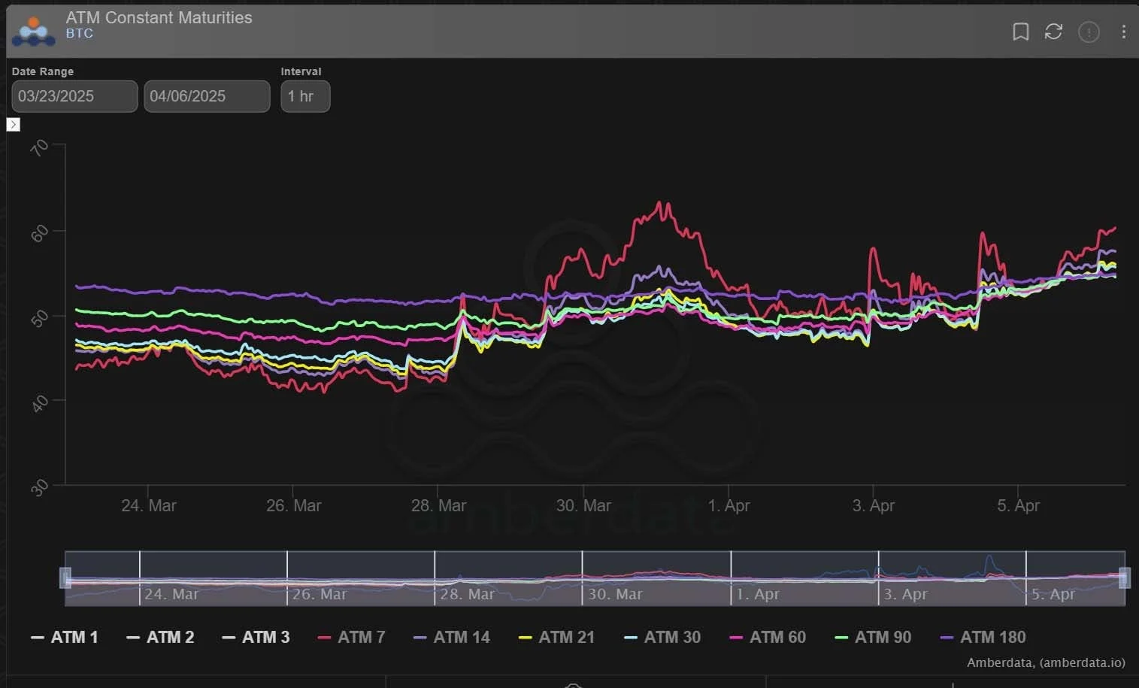Hide the ATM 90 series
The height and width of the screenshot is (688, 1139).
[872, 638]
